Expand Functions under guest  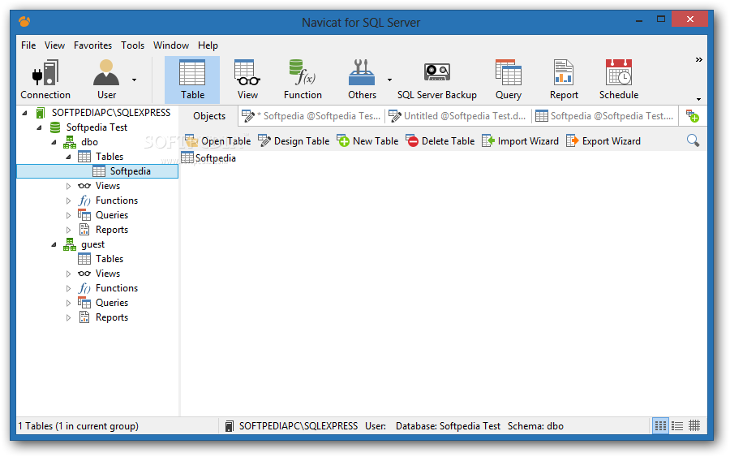point(68,288)
